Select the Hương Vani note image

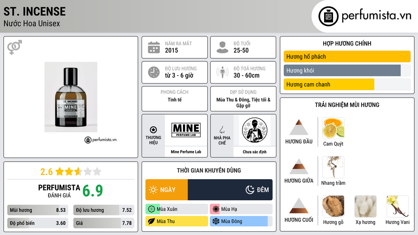398,206
